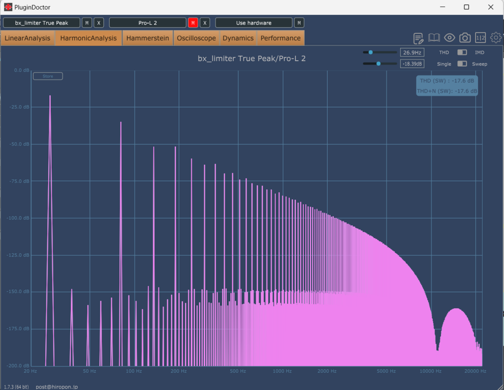Click the 20000 Hz axis label
Screen dimensions: 504x390
(475, 371)
